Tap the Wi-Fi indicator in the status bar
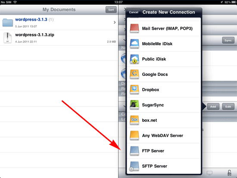The height and width of the screenshot is (178, 237). click(15, 2)
